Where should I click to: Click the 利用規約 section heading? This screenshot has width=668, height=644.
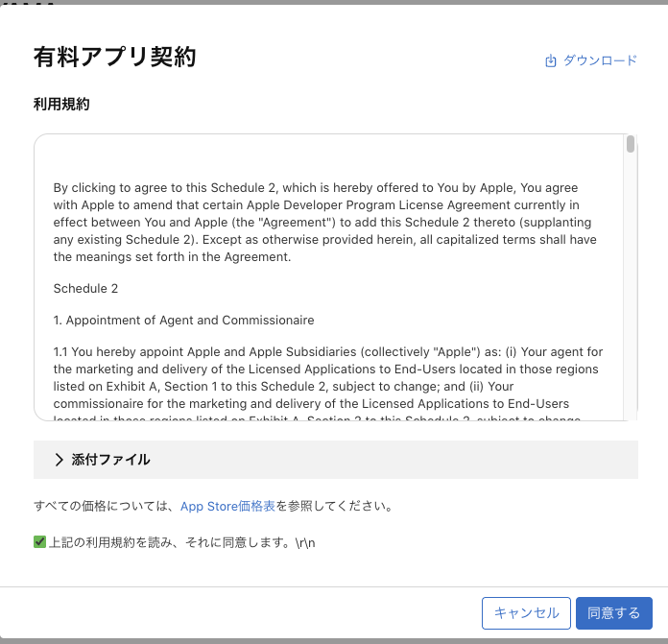click(61, 104)
